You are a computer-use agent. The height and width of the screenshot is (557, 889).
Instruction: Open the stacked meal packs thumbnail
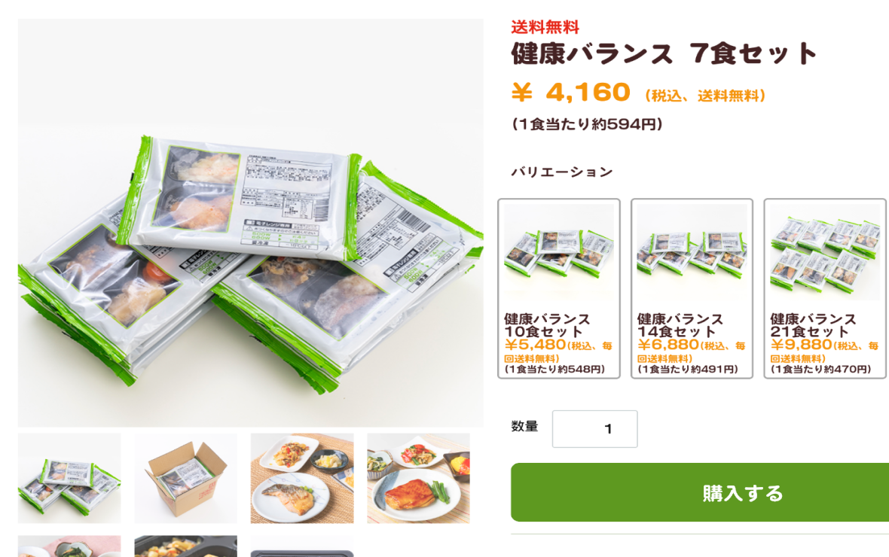coord(69,478)
